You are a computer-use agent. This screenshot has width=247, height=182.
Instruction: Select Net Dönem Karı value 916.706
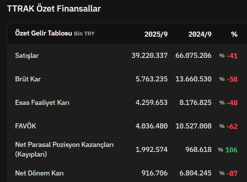(154, 173)
